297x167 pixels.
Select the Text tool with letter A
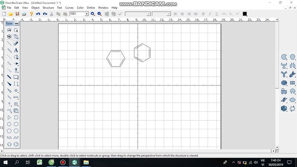click(x=16, y=50)
